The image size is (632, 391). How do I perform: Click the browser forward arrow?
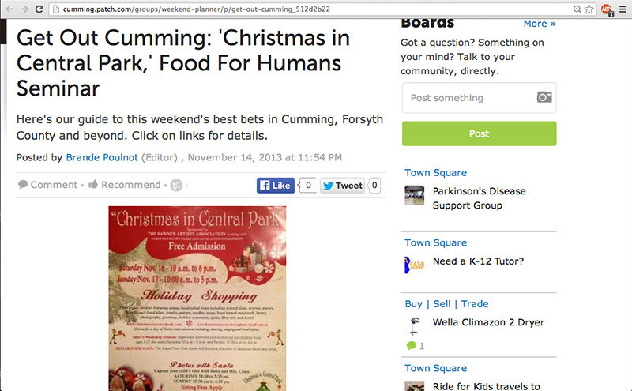point(24,9)
